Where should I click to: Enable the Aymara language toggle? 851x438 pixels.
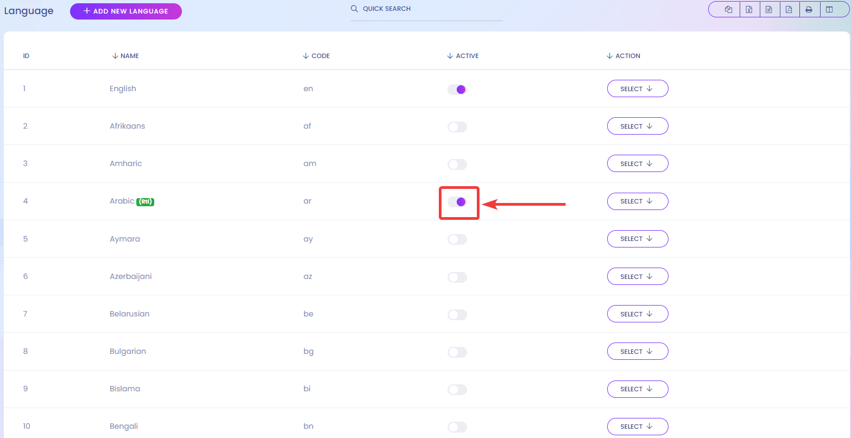coord(457,239)
